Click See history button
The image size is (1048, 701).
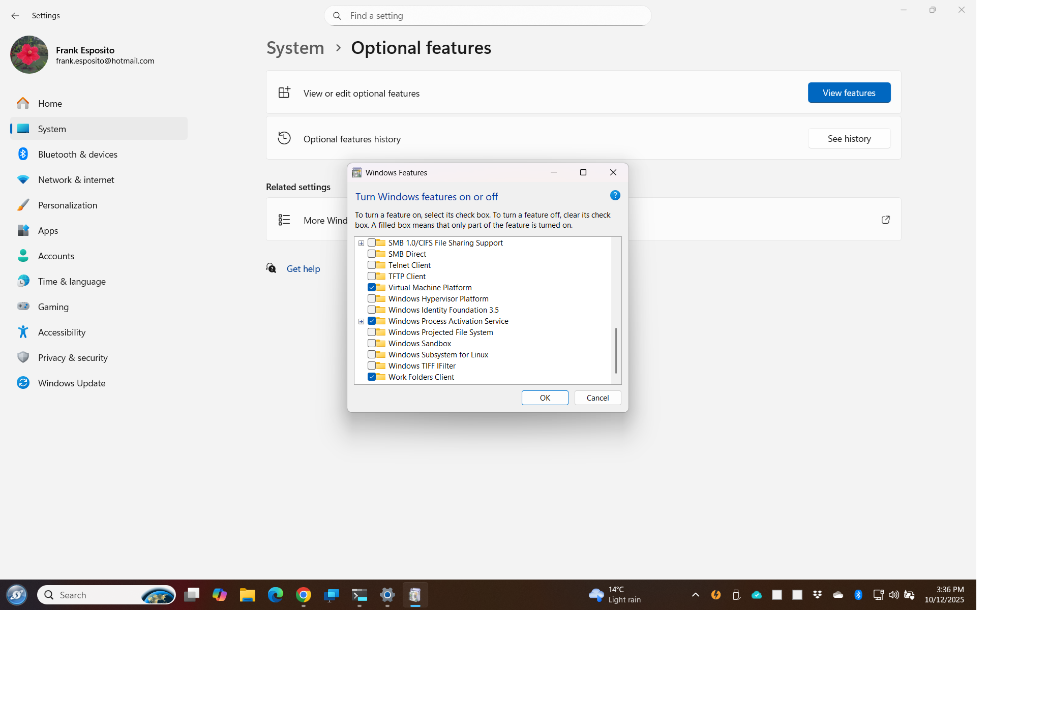[x=849, y=138]
